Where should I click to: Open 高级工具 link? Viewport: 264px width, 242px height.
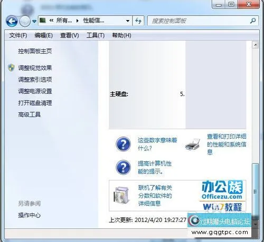[x=30, y=114]
